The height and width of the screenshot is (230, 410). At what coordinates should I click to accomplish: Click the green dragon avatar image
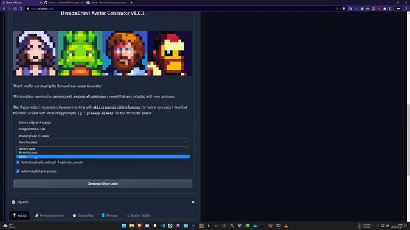point(80,54)
